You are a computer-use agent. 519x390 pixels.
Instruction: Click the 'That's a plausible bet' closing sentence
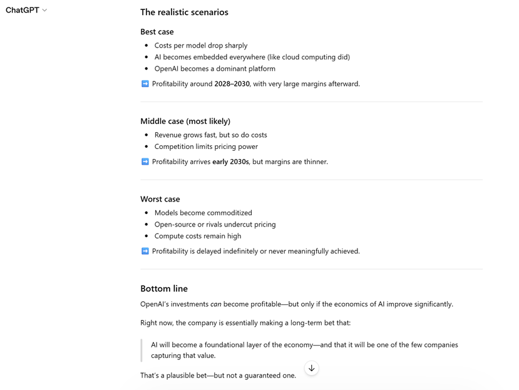(218, 376)
